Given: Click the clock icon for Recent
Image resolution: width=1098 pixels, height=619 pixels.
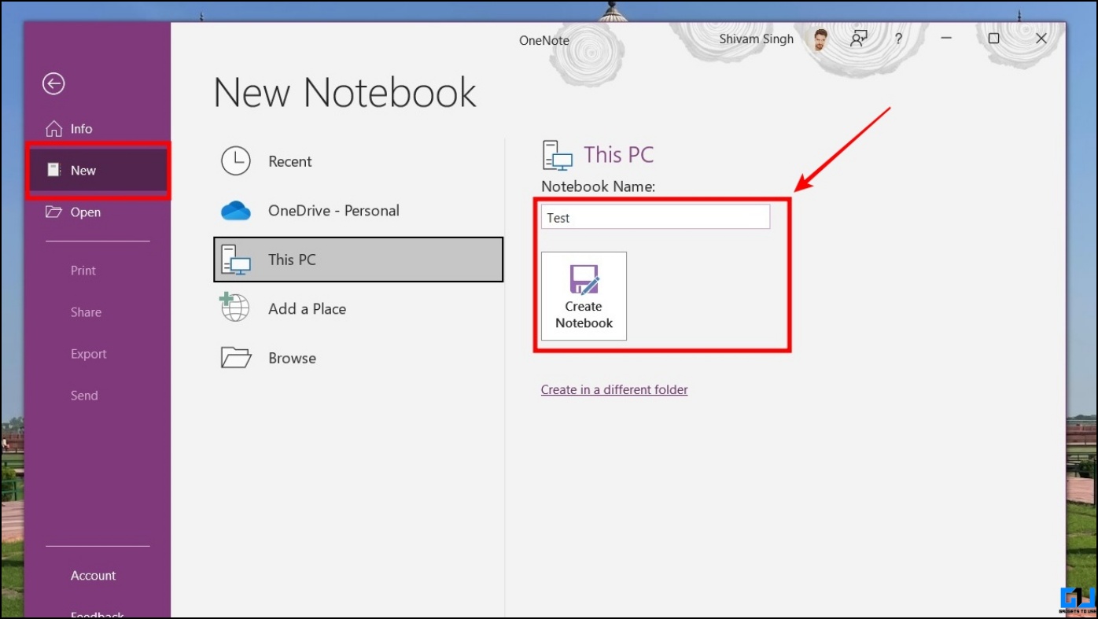Looking at the screenshot, I should [235, 161].
